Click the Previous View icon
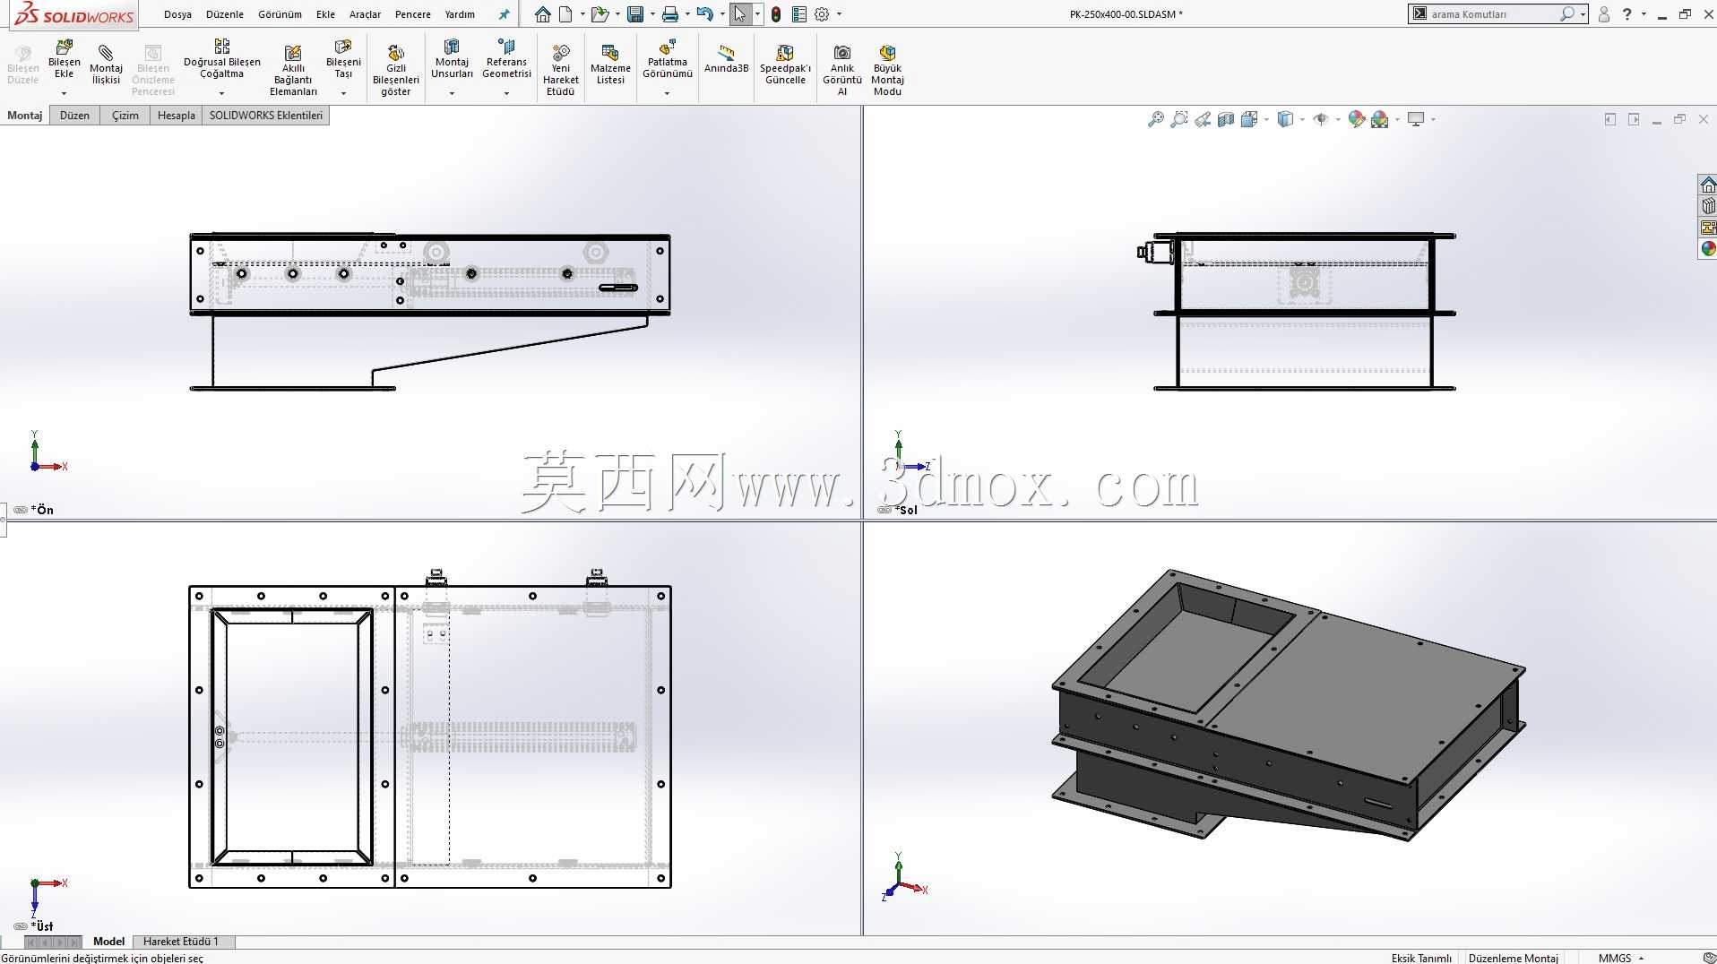Screen dimensions: 1717x964 point(1203,119)
